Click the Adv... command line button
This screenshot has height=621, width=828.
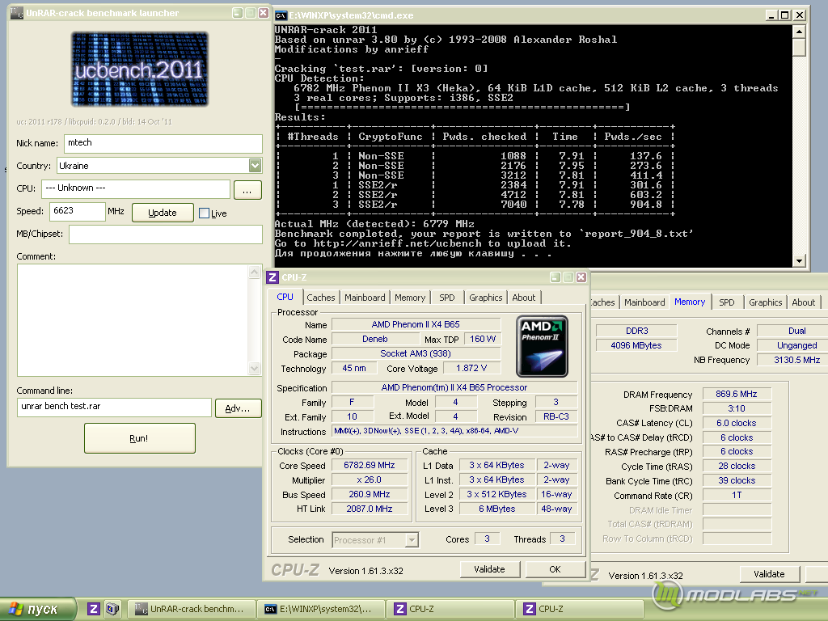238,408
